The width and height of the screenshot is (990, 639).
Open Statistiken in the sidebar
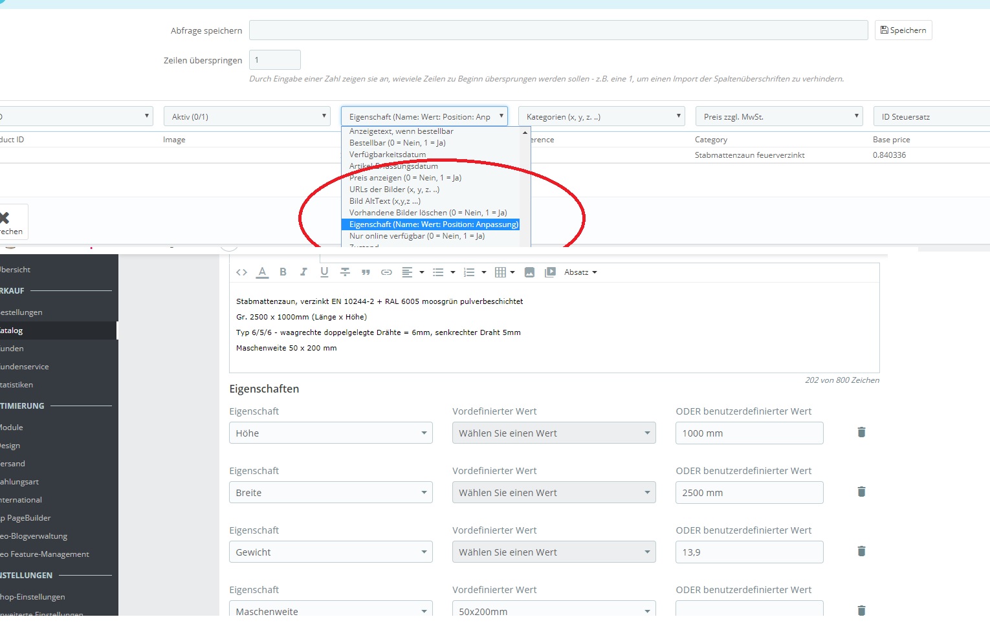[x=17, y=385]
